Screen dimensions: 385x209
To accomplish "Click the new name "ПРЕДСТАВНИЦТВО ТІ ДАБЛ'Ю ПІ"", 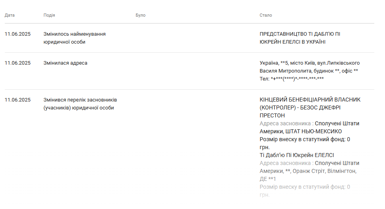I will [300, 34].
